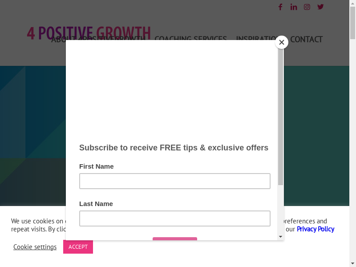
Task: Click the pink button below Last Name
Action: (174, 239)
